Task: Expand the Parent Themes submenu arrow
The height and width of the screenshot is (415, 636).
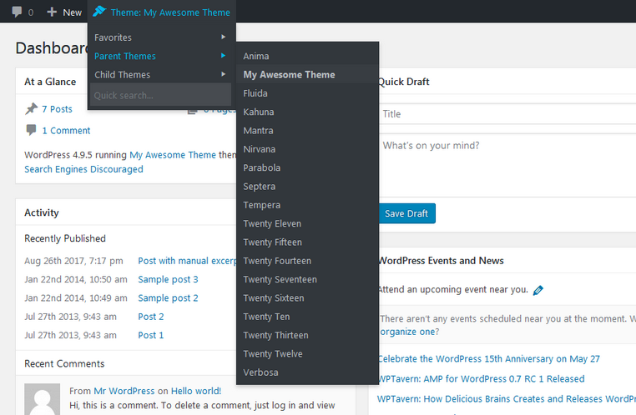Action: click(223, 56)
